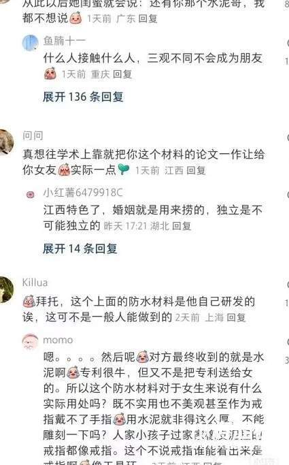This screenshot has width=289, height=465.
Task: Open username 小红薯6479918C
Action: coord(83,193)
